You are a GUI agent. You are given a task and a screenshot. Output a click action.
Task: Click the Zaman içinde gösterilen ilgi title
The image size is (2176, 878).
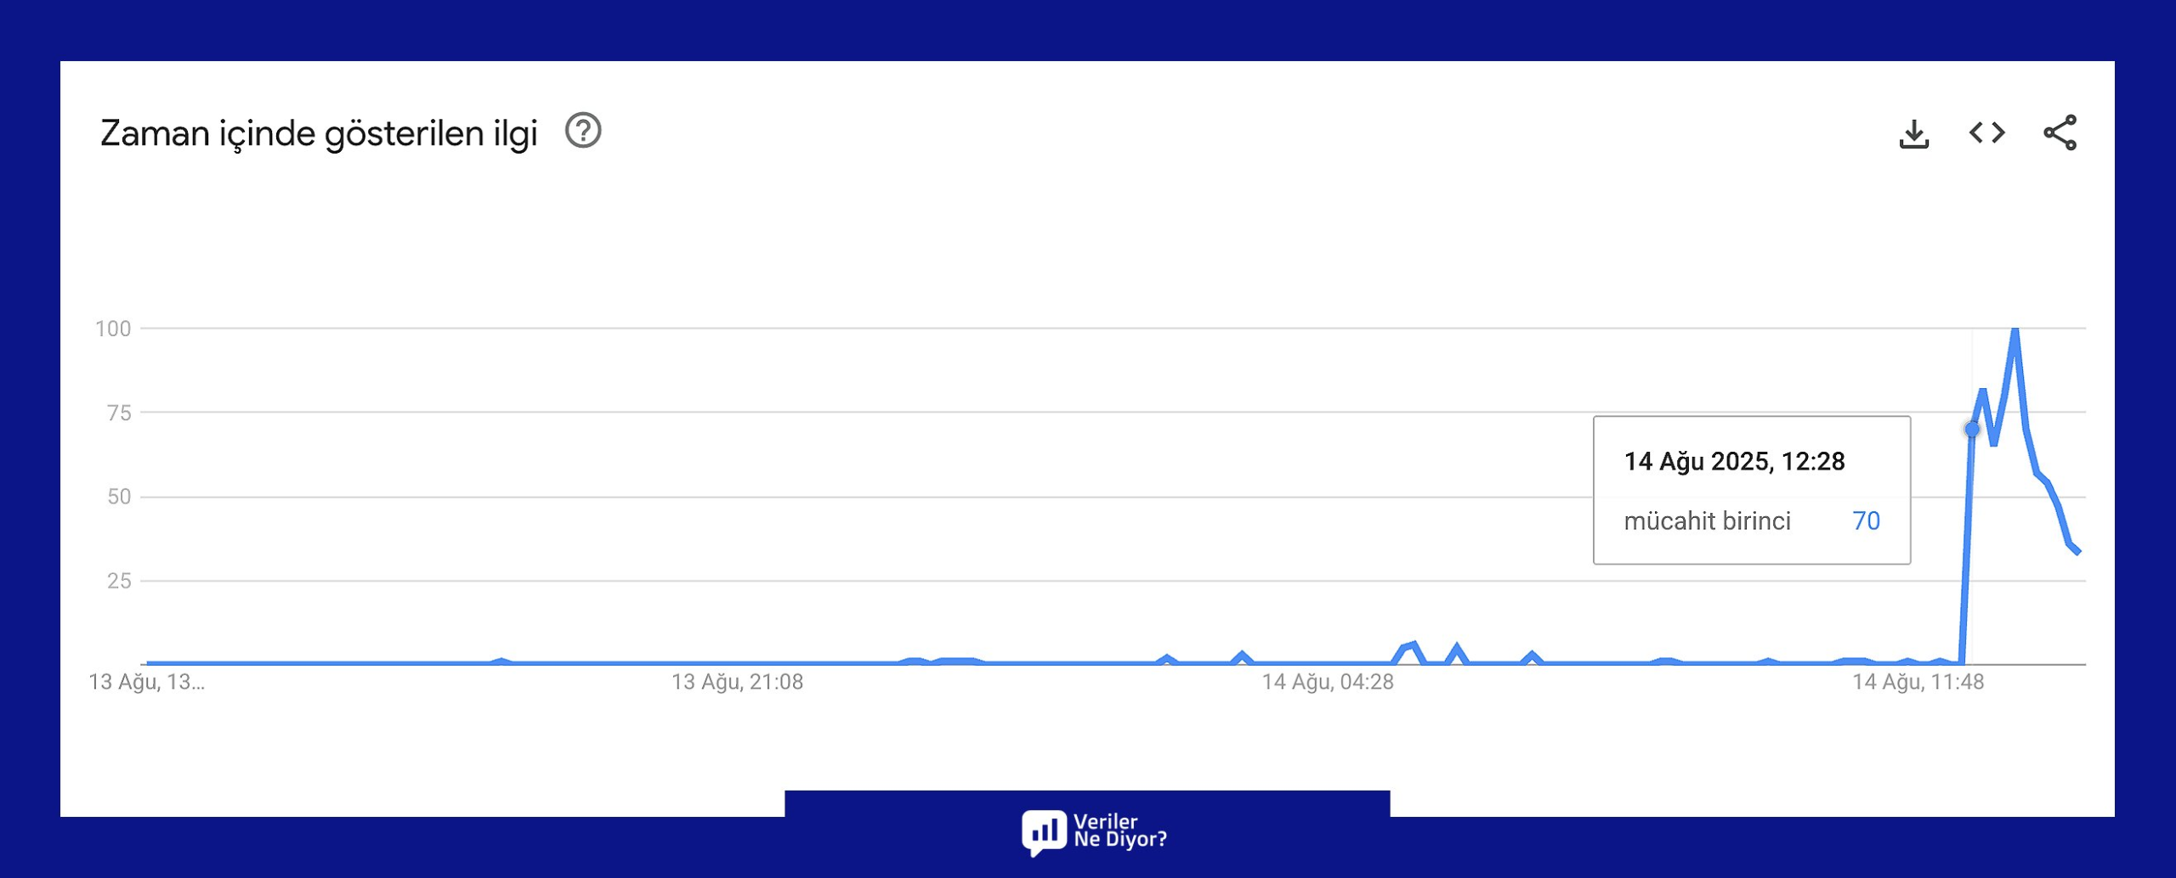[x=319, y=133]
